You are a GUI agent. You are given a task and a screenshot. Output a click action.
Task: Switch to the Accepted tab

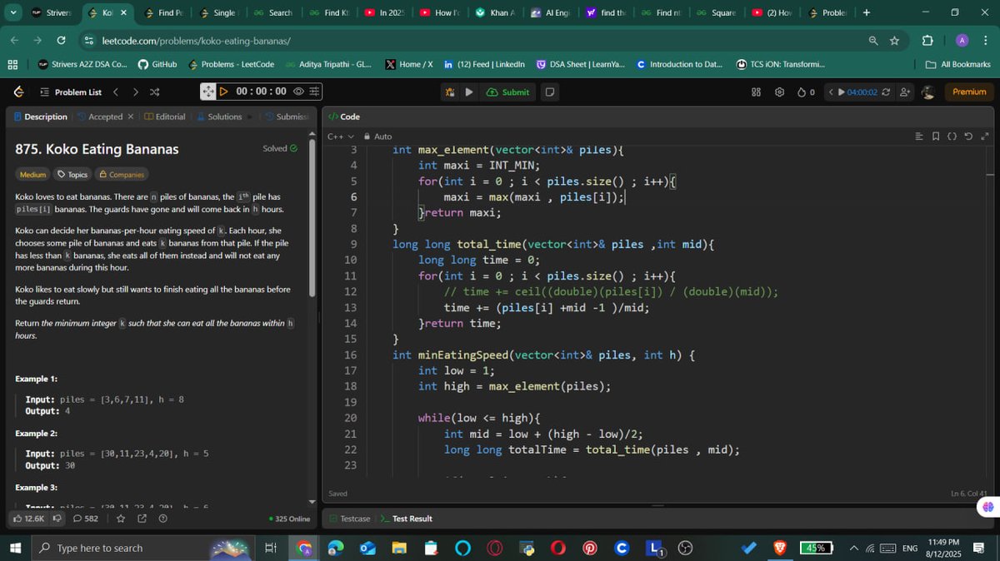tap(100, 117)
